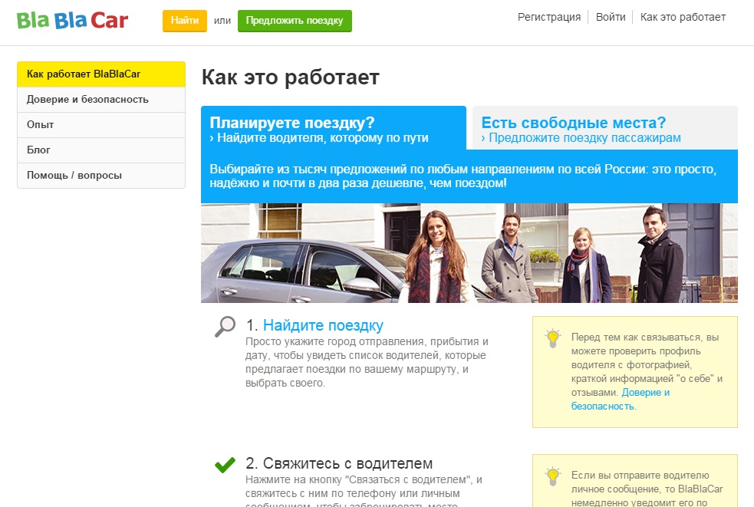Viewport: 754px width, 507px height.
Task: Click the paragraph starting Просто укажите город отправления
Action: point(367,362)
